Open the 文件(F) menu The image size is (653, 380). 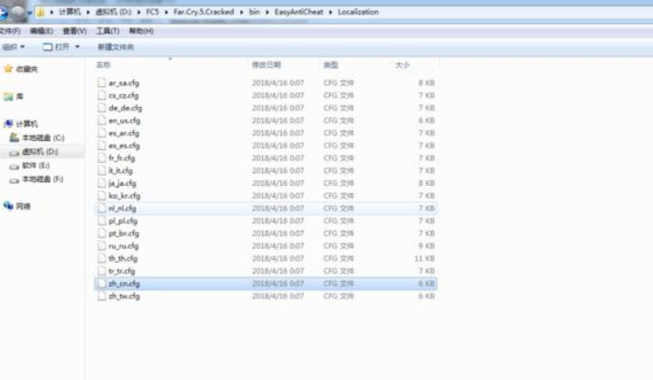10,31
